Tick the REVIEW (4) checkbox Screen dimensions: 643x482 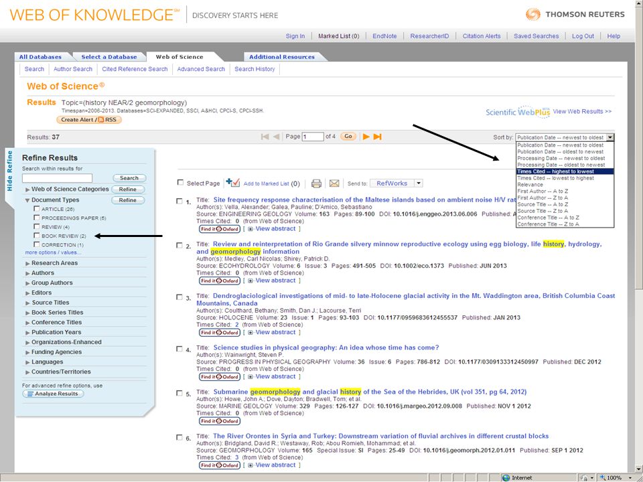36,227
